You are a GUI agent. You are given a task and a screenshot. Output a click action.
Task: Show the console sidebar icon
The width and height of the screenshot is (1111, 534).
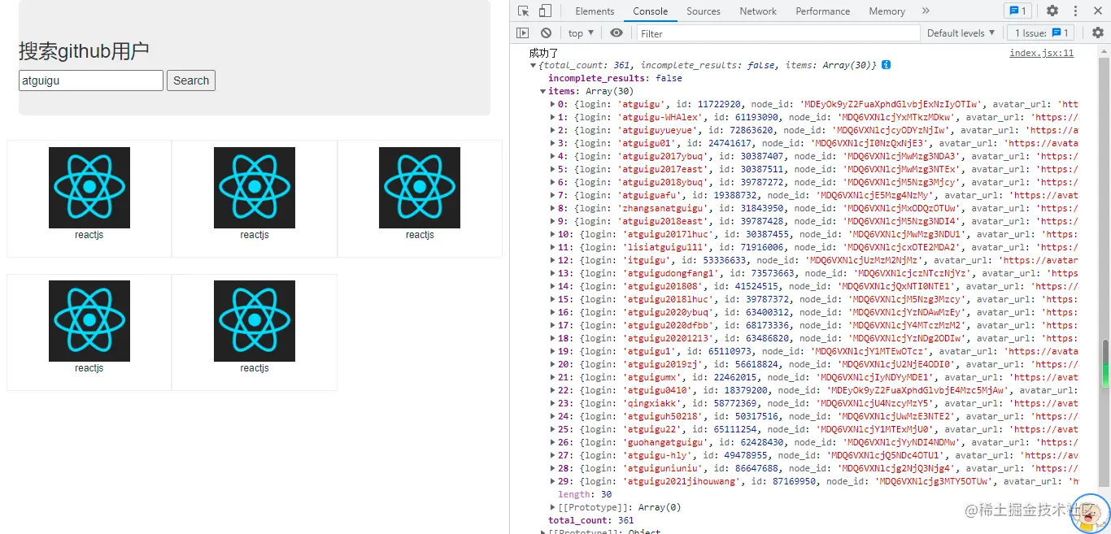[523, 33]
